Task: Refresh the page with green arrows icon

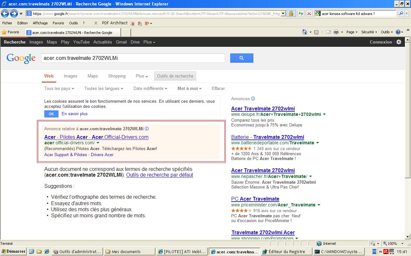Action: tap(301, 13)
